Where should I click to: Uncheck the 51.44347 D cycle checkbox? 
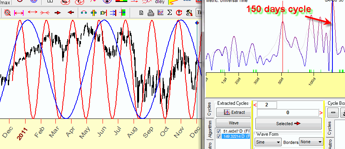(219, 131)
